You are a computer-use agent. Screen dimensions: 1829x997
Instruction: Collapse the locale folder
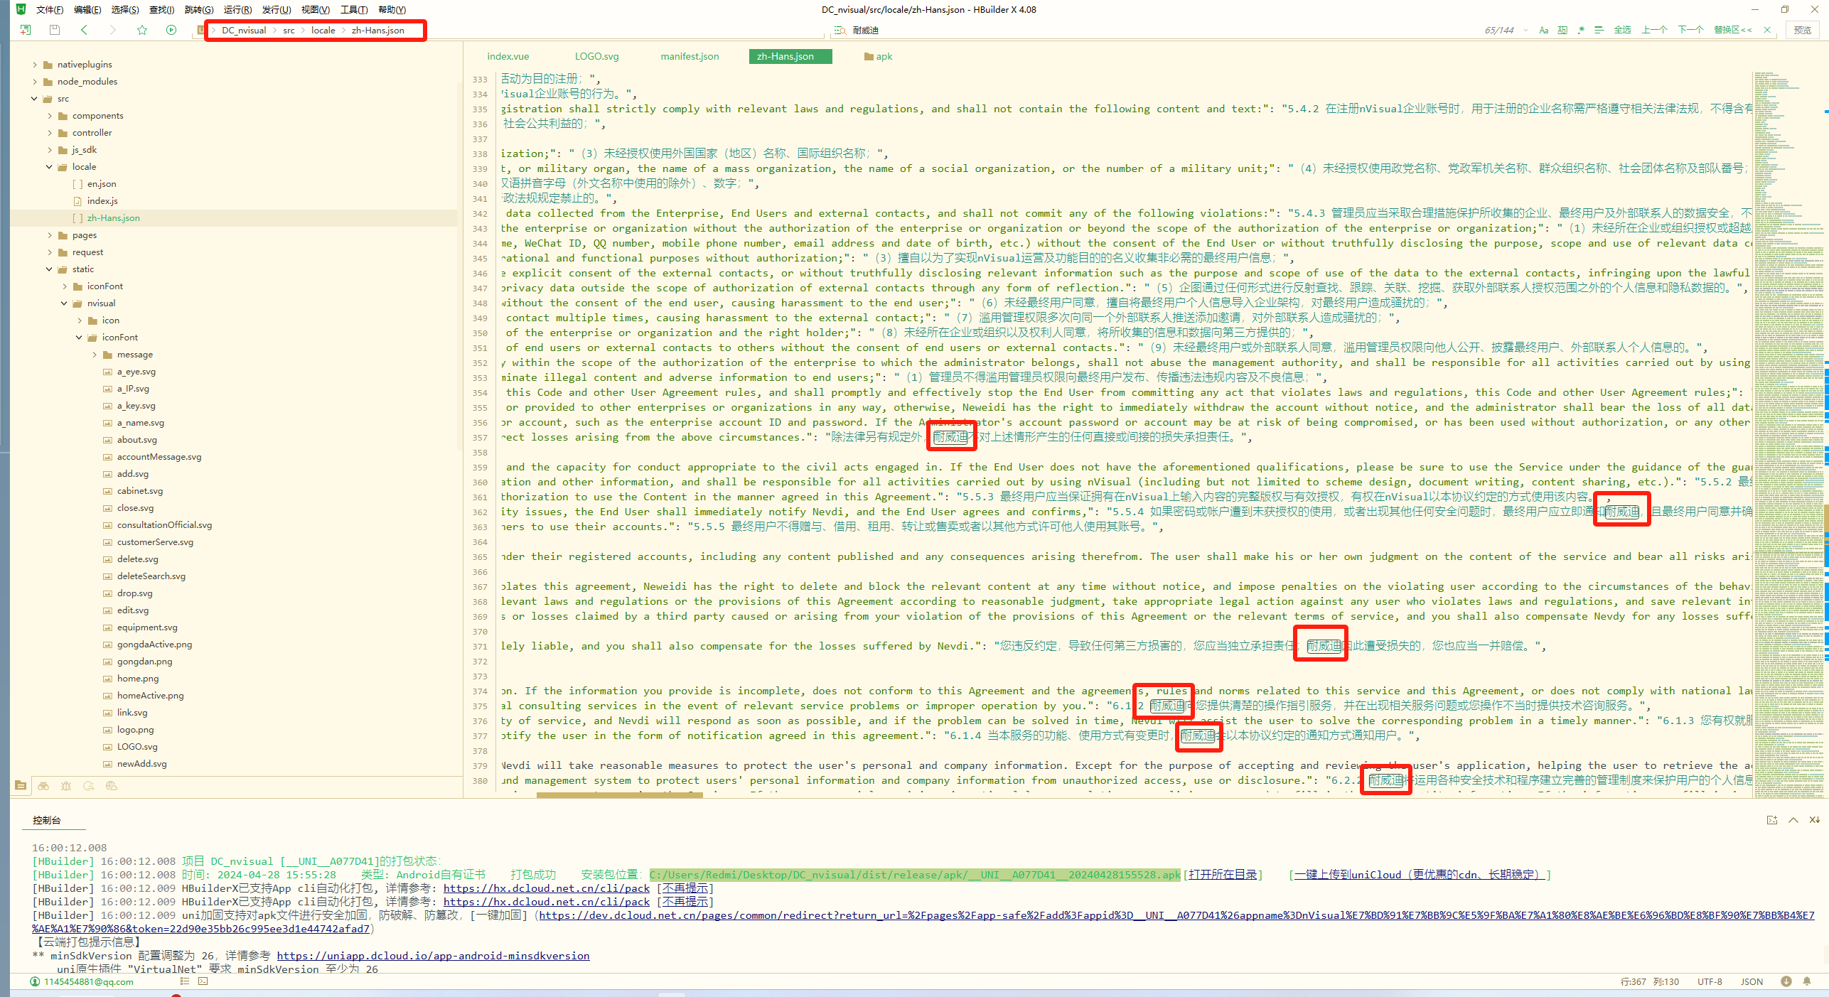(50, 167)
